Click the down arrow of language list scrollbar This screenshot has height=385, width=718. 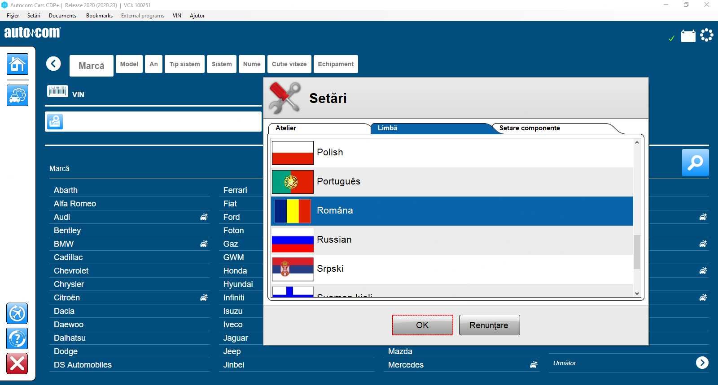coord(637,294)
